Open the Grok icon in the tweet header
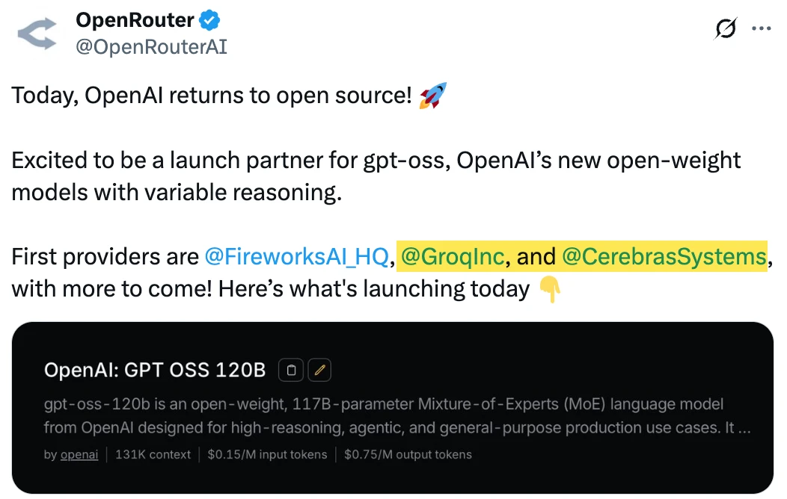This screenshot has height=499, width=787. click(725, 28)
